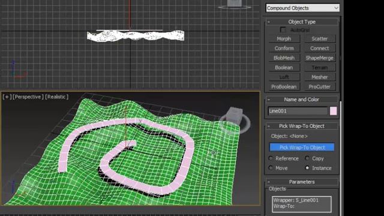Open the [+] viewport menu

[7, 97]
